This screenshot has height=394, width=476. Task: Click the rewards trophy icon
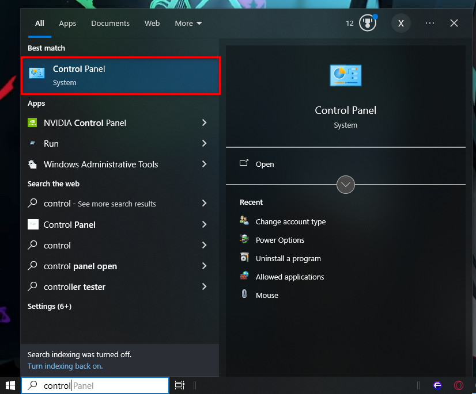tap(368, 23)
